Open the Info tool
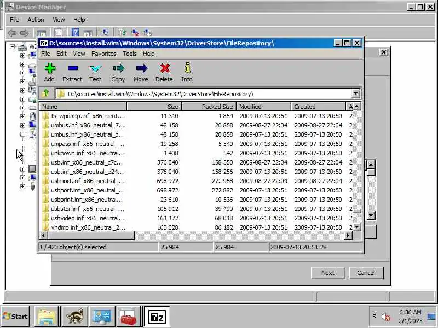This screenshot has height=328, width=438. coord(187,73)
